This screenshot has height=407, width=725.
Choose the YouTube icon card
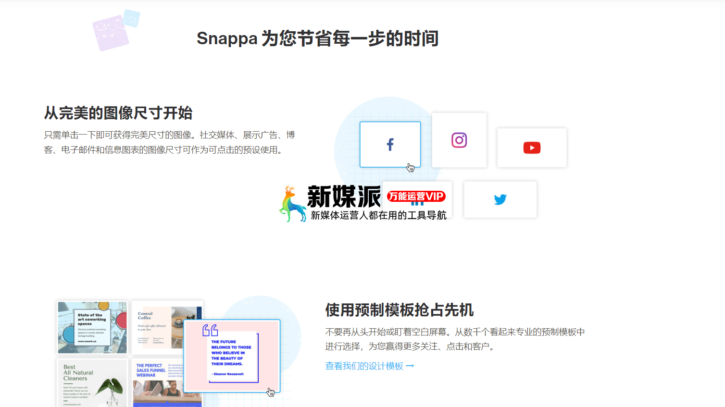point(532,148)
